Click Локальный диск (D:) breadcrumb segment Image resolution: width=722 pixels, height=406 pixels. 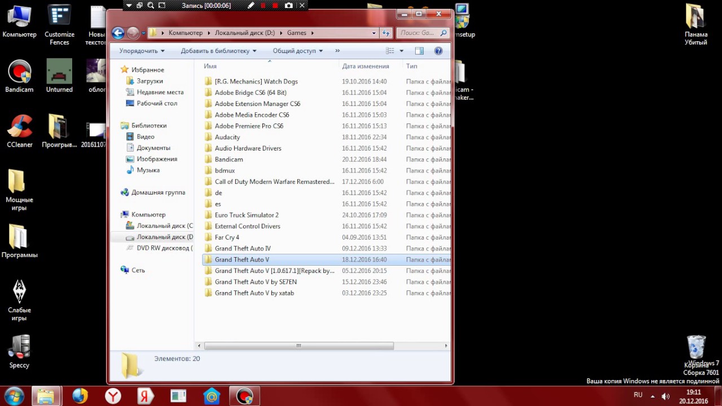click(244, 33)
